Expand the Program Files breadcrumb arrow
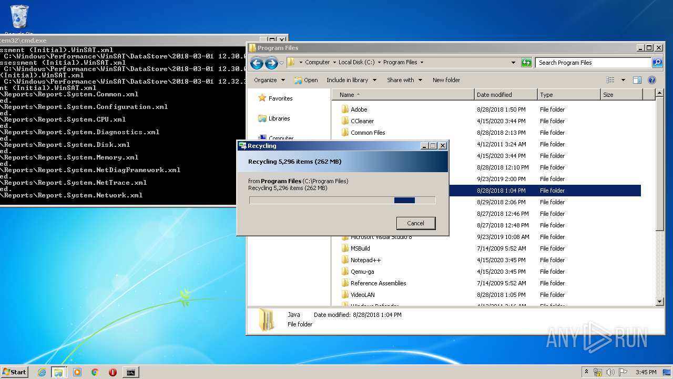This screenshot has height=379, width=673. 421,62
